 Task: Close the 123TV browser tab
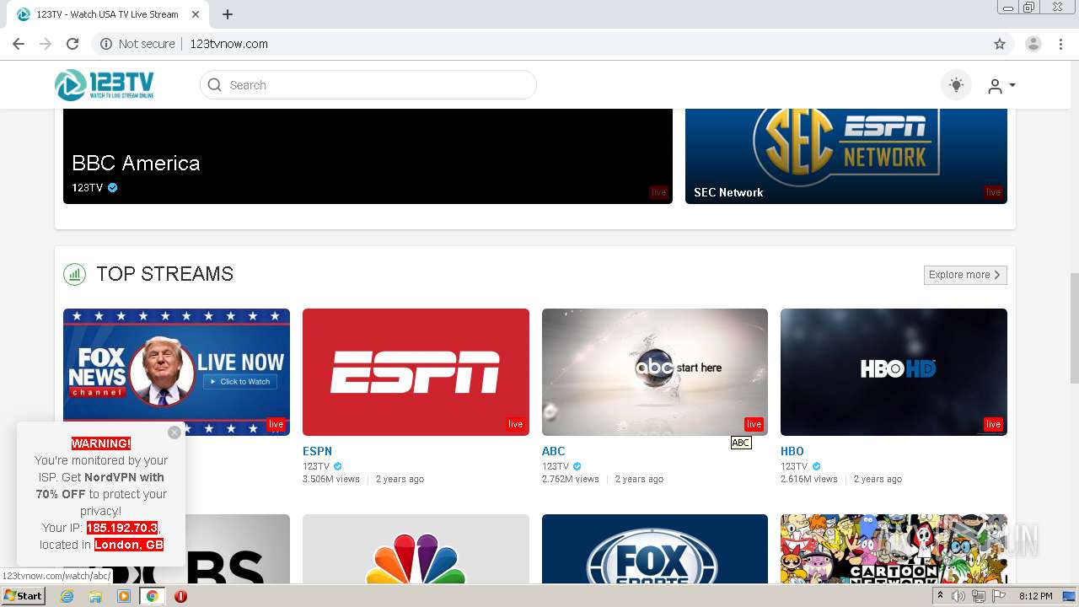click(196, 14)
